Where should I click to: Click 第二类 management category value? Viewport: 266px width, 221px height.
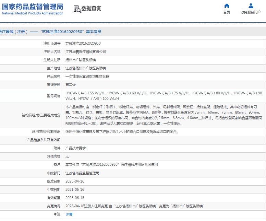pos(71,85)
